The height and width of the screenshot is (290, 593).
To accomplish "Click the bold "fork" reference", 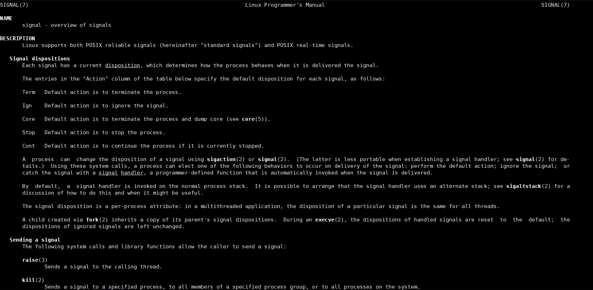I will [x=92, y=220].
